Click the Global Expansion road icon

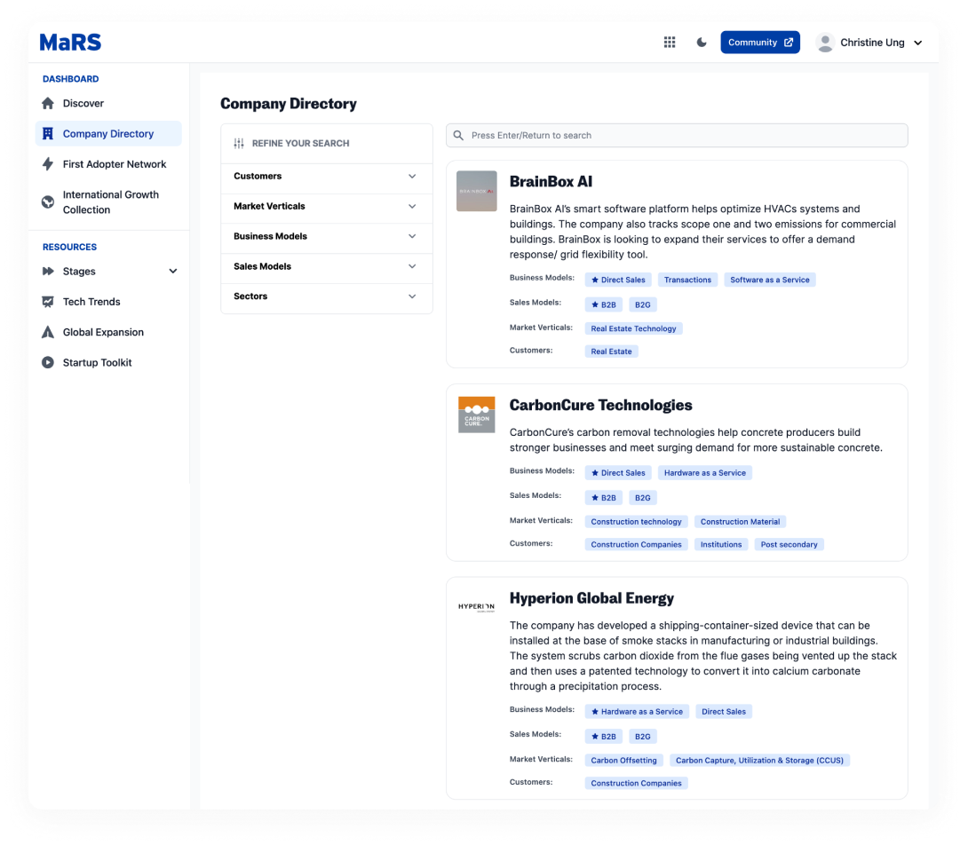coord(48,332)
